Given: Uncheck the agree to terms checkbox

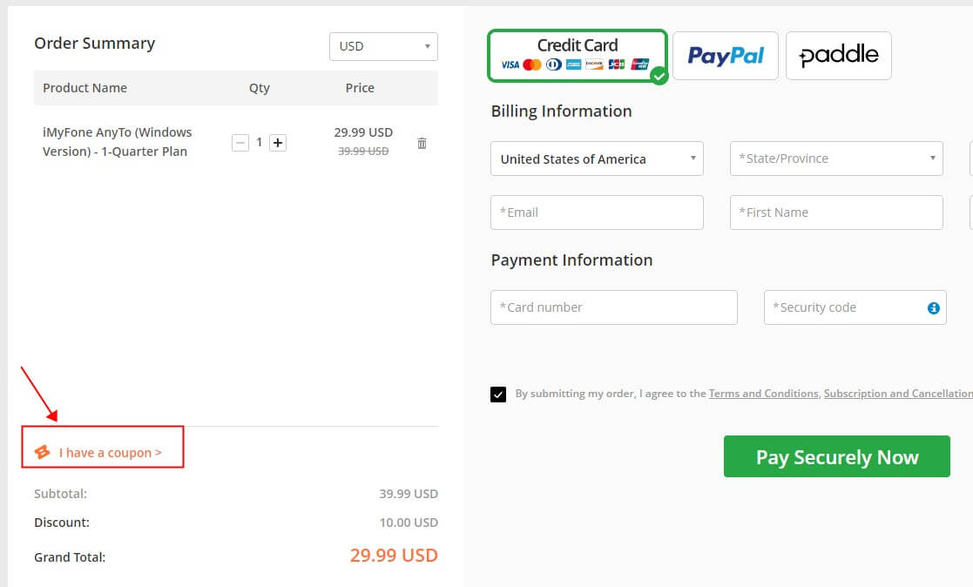Looking at the screenshot, I should click(x=498, y=395).
